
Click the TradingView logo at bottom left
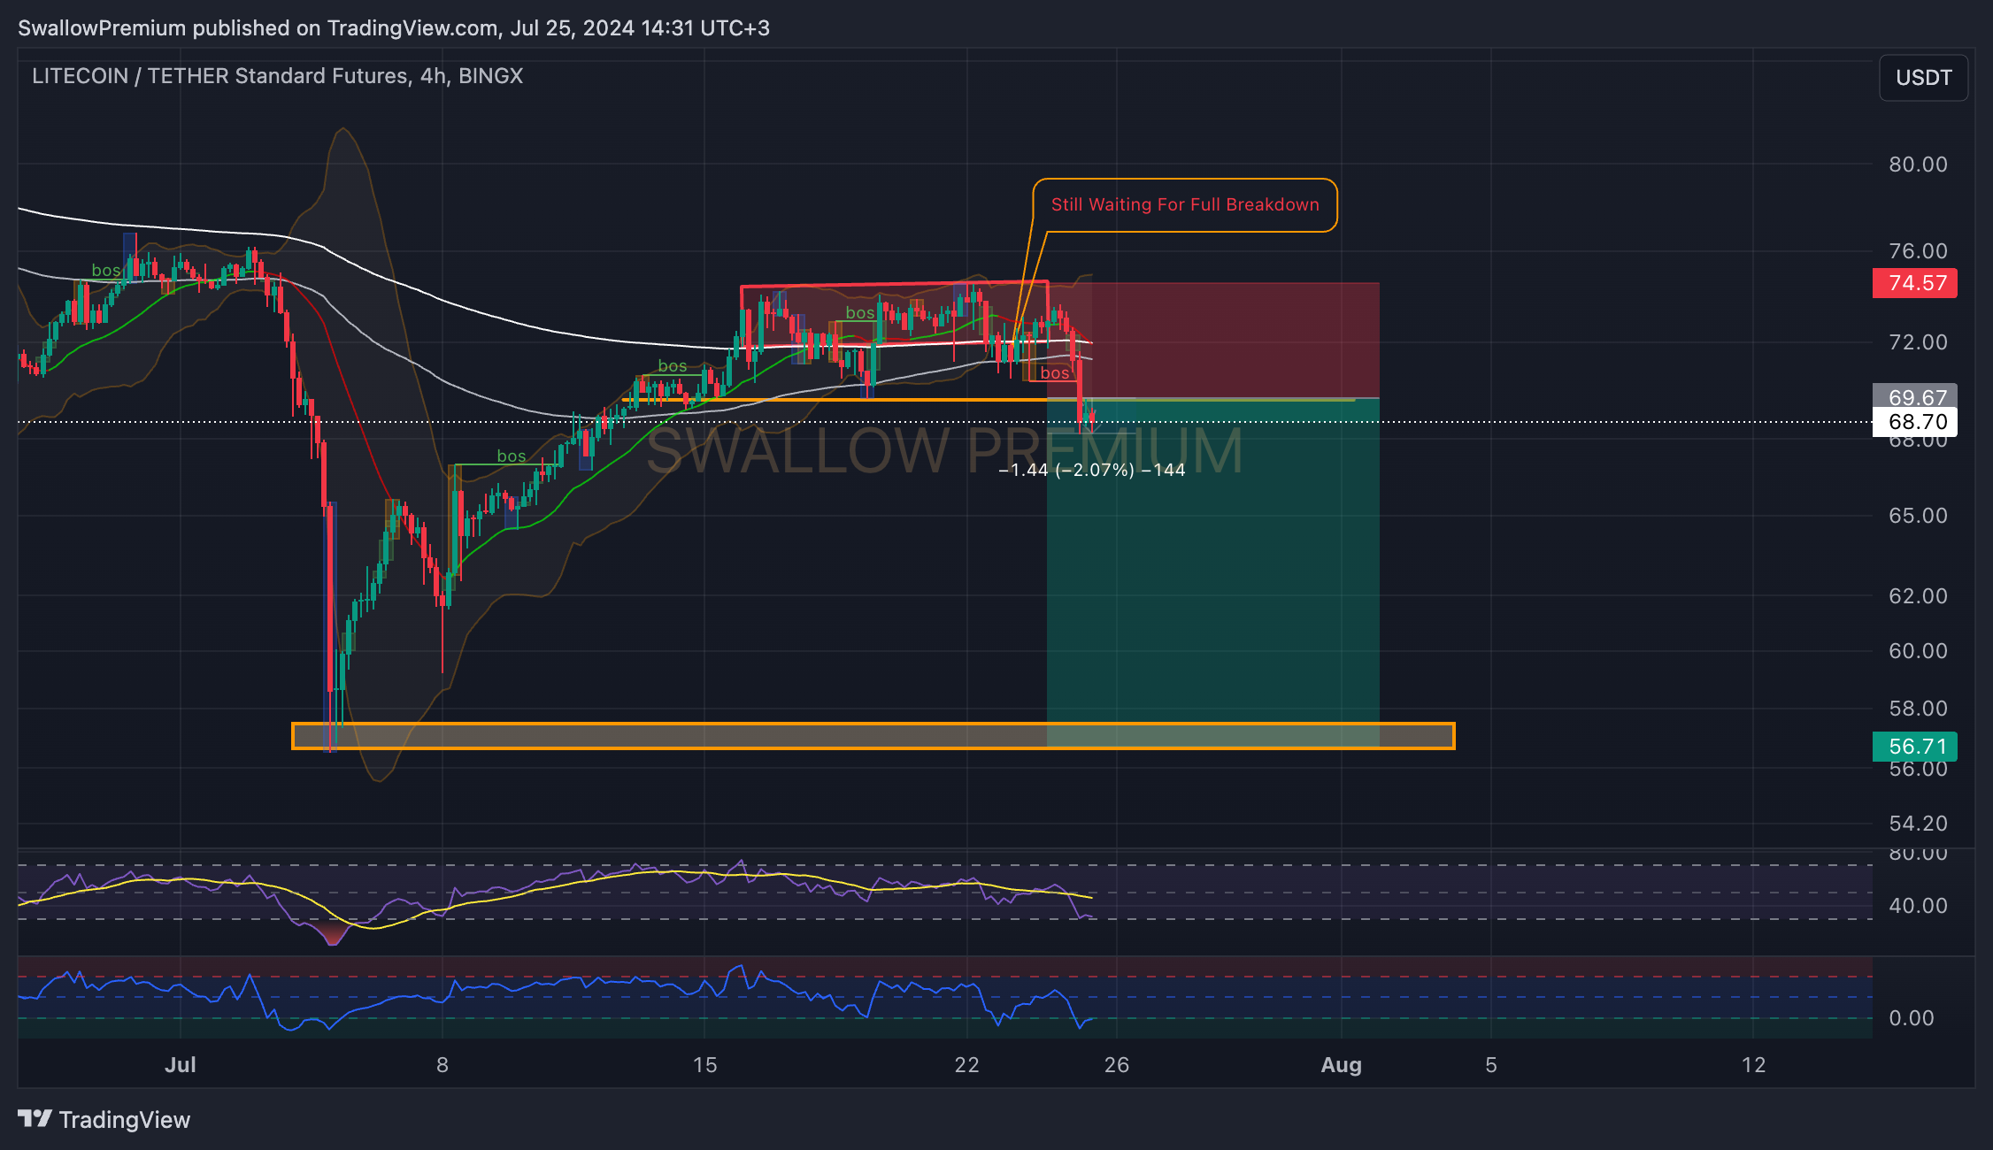104,1120
